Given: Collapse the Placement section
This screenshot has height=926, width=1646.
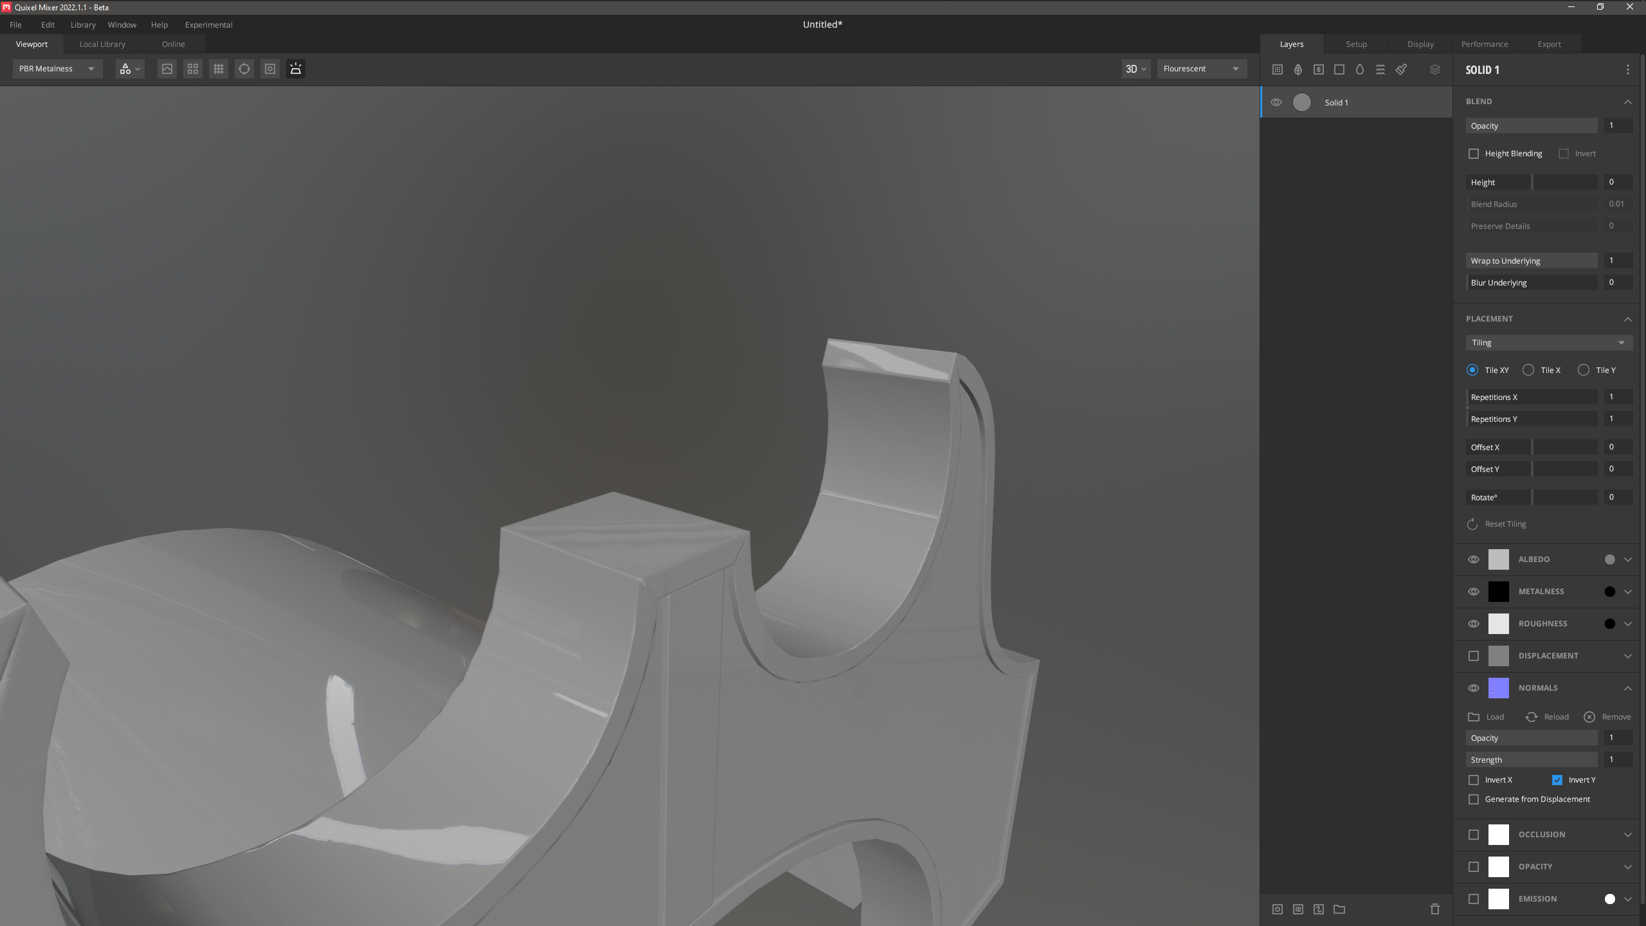Looking at the screenshot, I should pos(1628,319).
